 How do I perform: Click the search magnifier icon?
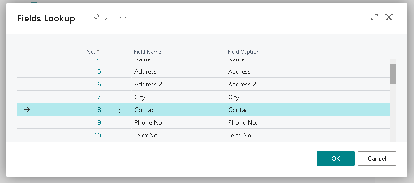point(96,18)
